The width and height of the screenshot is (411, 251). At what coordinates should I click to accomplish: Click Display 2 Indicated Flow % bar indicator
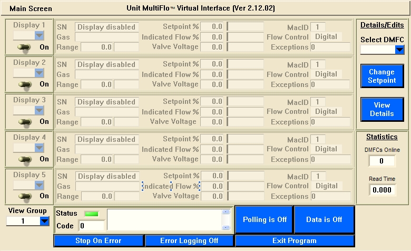point(246,74)
